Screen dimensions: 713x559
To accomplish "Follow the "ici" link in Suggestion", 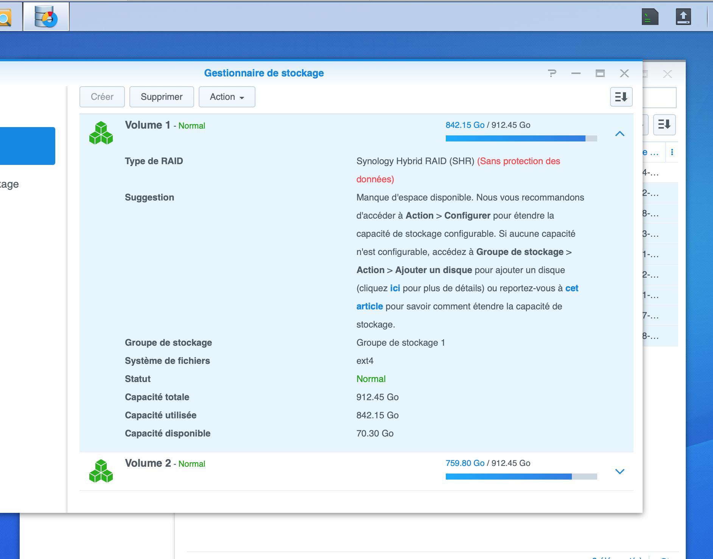I will pyautogui.click(x=395, y=288).
